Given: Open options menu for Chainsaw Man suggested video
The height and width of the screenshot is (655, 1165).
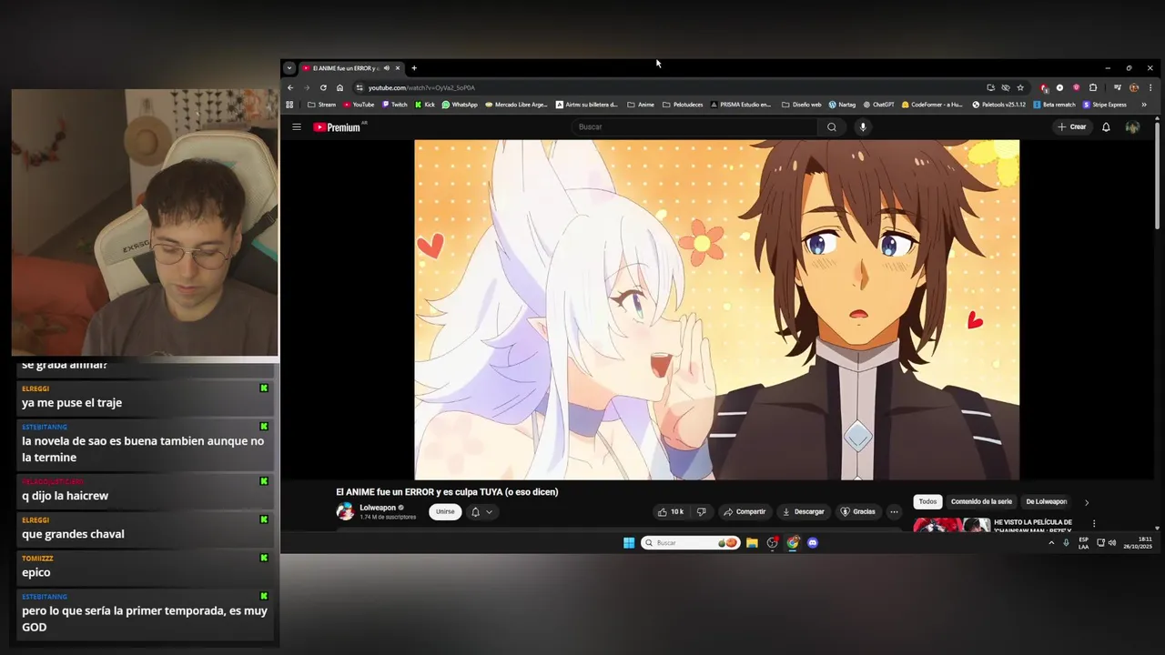Looking at the screenshot, I should click(x=1094, y=524).
